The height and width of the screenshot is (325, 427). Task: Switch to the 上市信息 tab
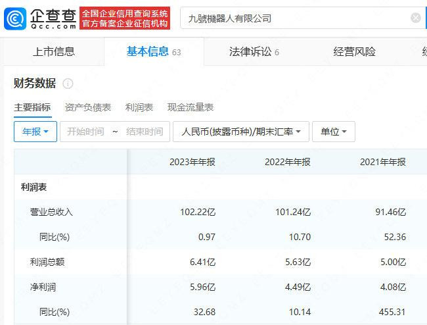[54, 52]
